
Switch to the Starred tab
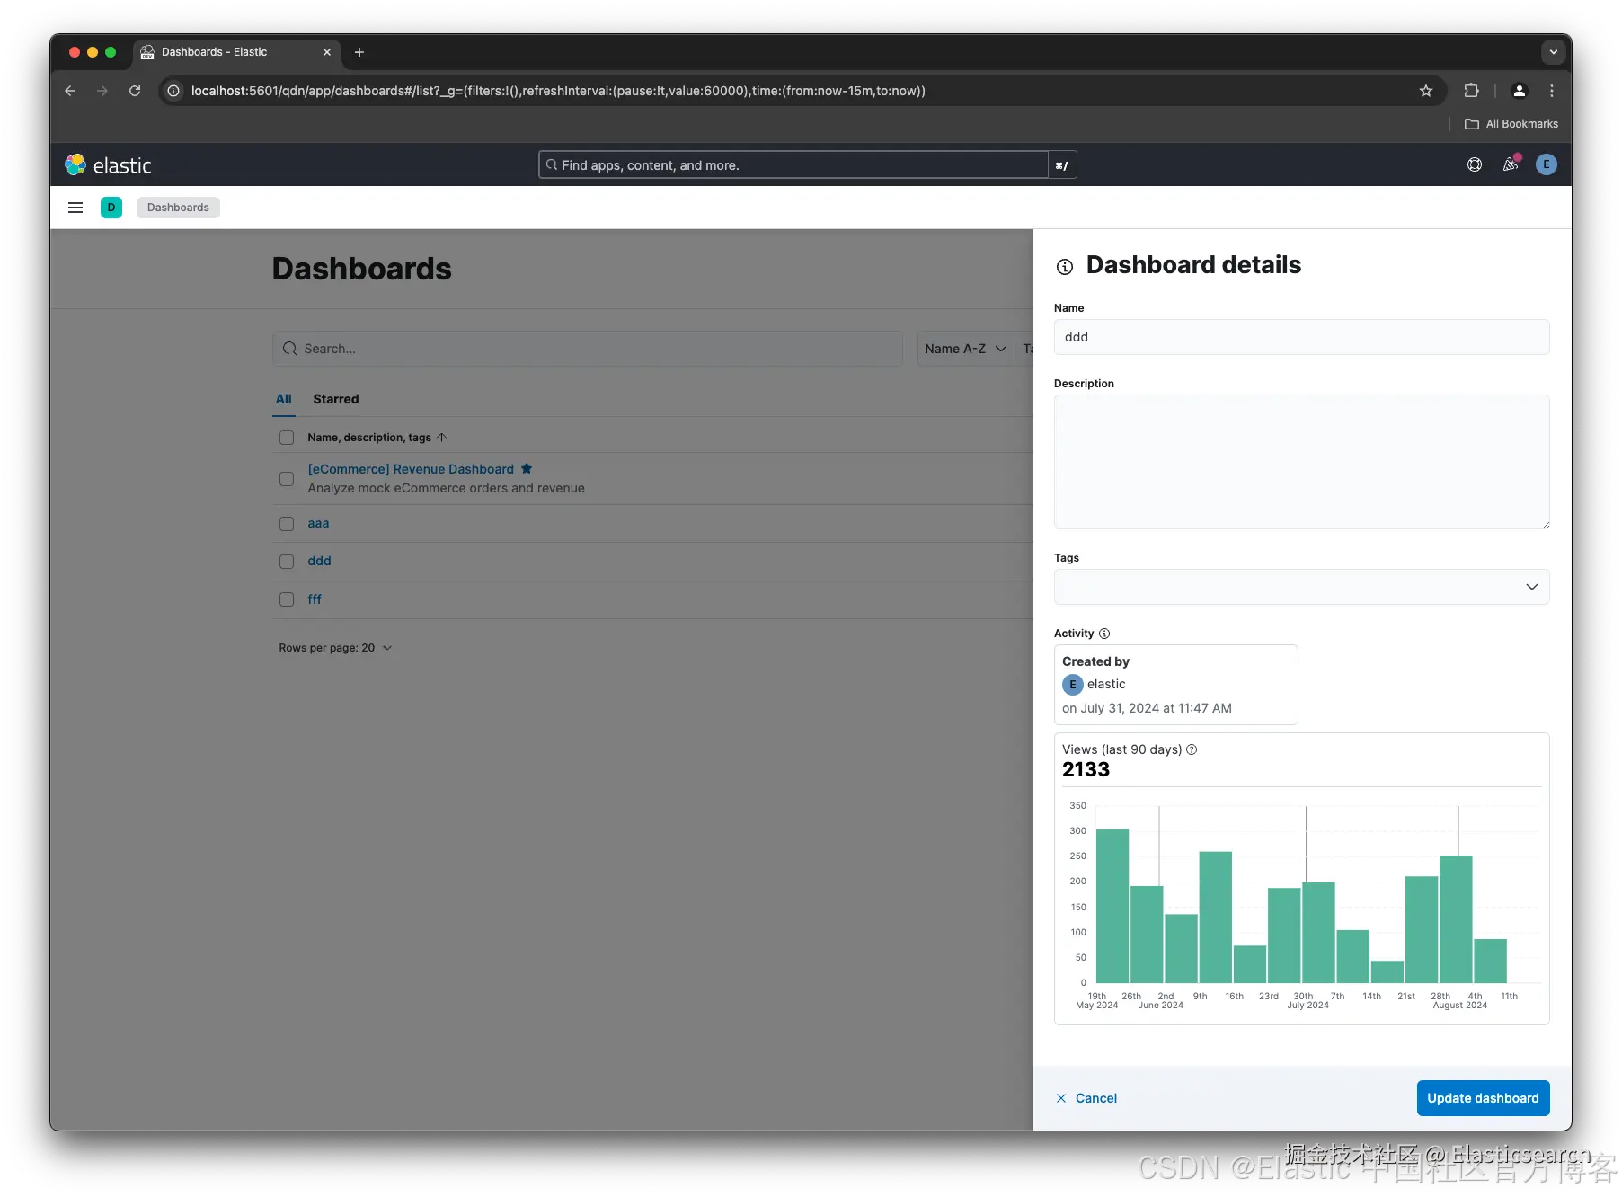tap(336, 399)
